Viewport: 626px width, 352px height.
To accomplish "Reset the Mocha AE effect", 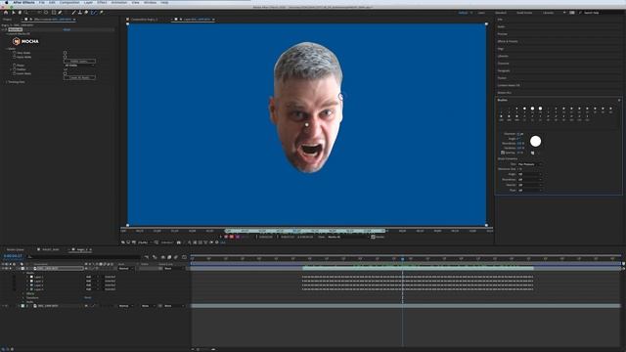I will point(67,29).
